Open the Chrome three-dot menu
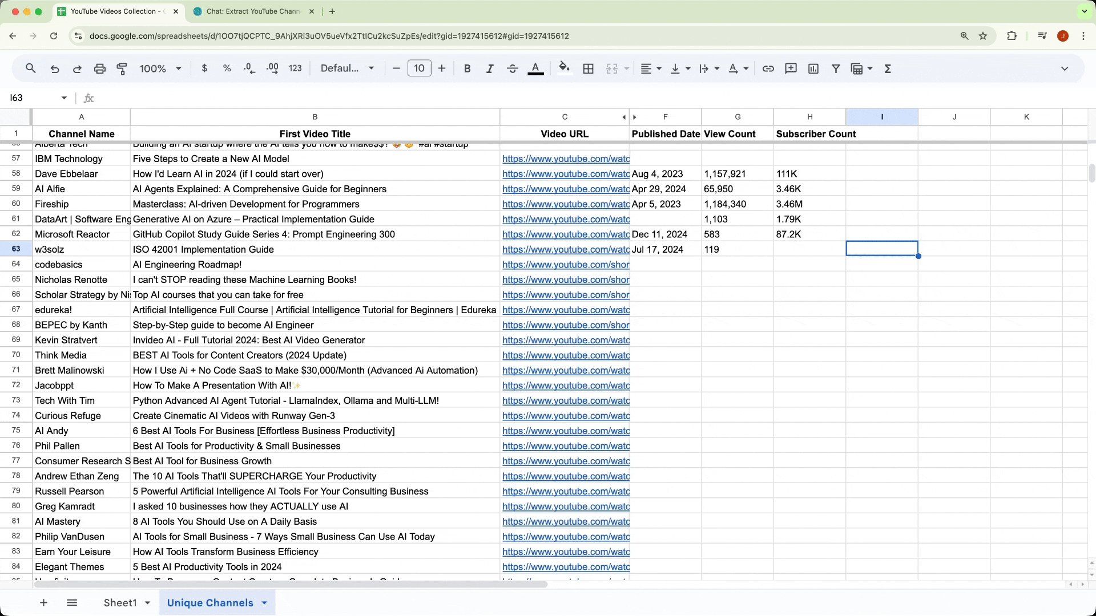This screenshot has height=616, width=1096. (x=1083, y=36)
